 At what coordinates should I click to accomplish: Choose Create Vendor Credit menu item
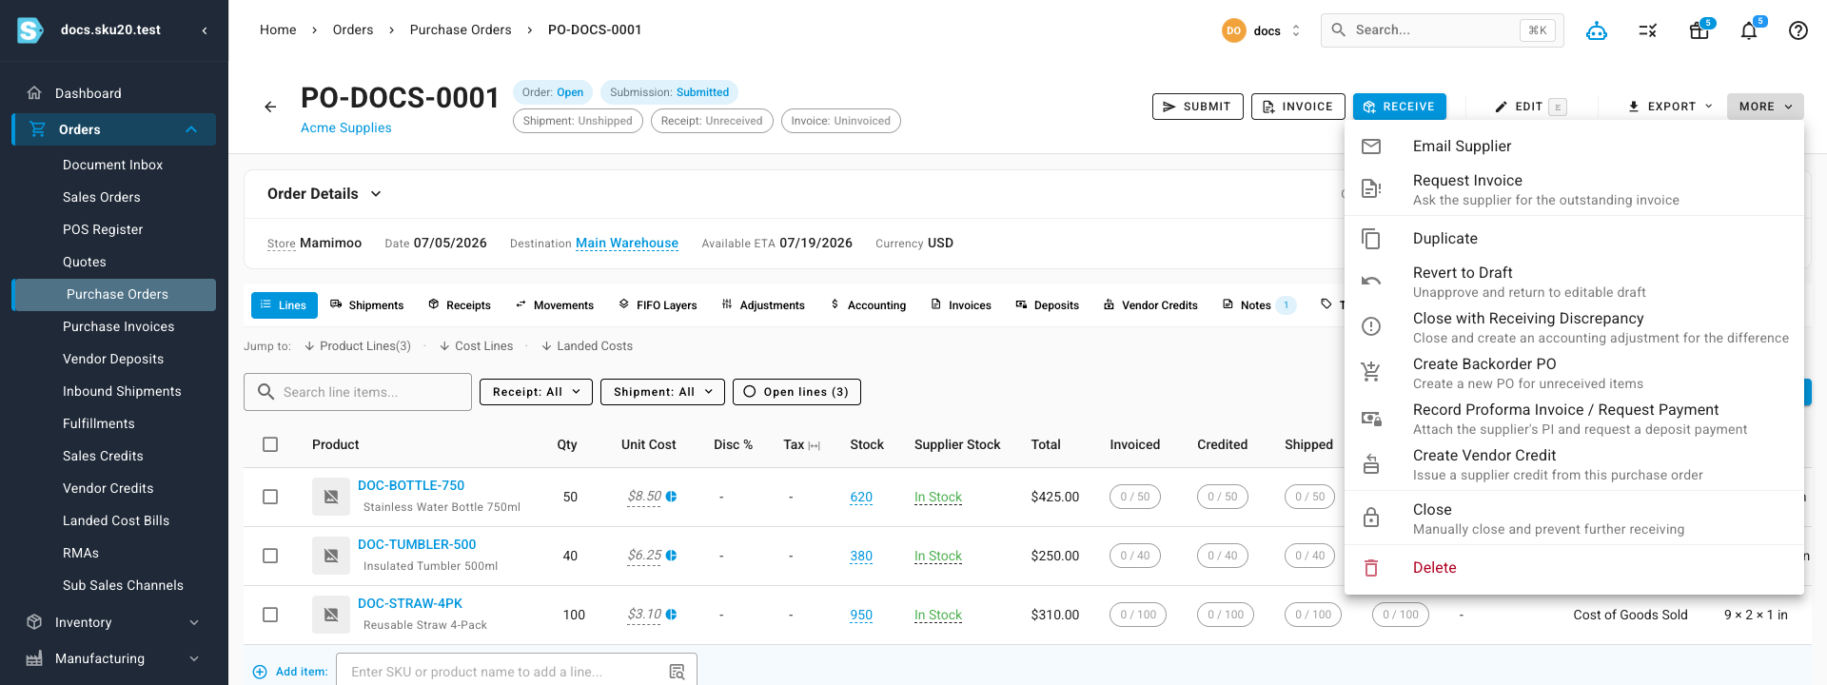tap(1574, 464)
